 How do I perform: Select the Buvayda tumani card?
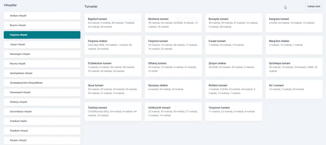click(x=234, y=23)
